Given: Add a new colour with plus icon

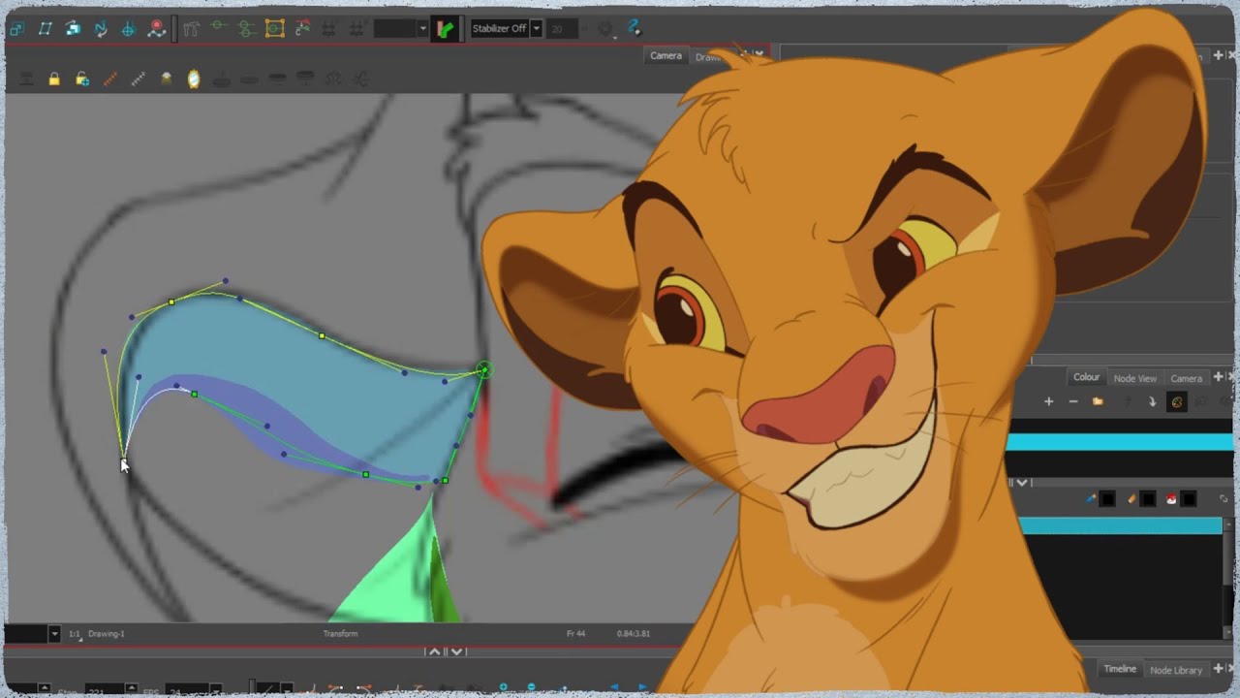Looking at the screenshot, I should click(x=1048, y=401).
